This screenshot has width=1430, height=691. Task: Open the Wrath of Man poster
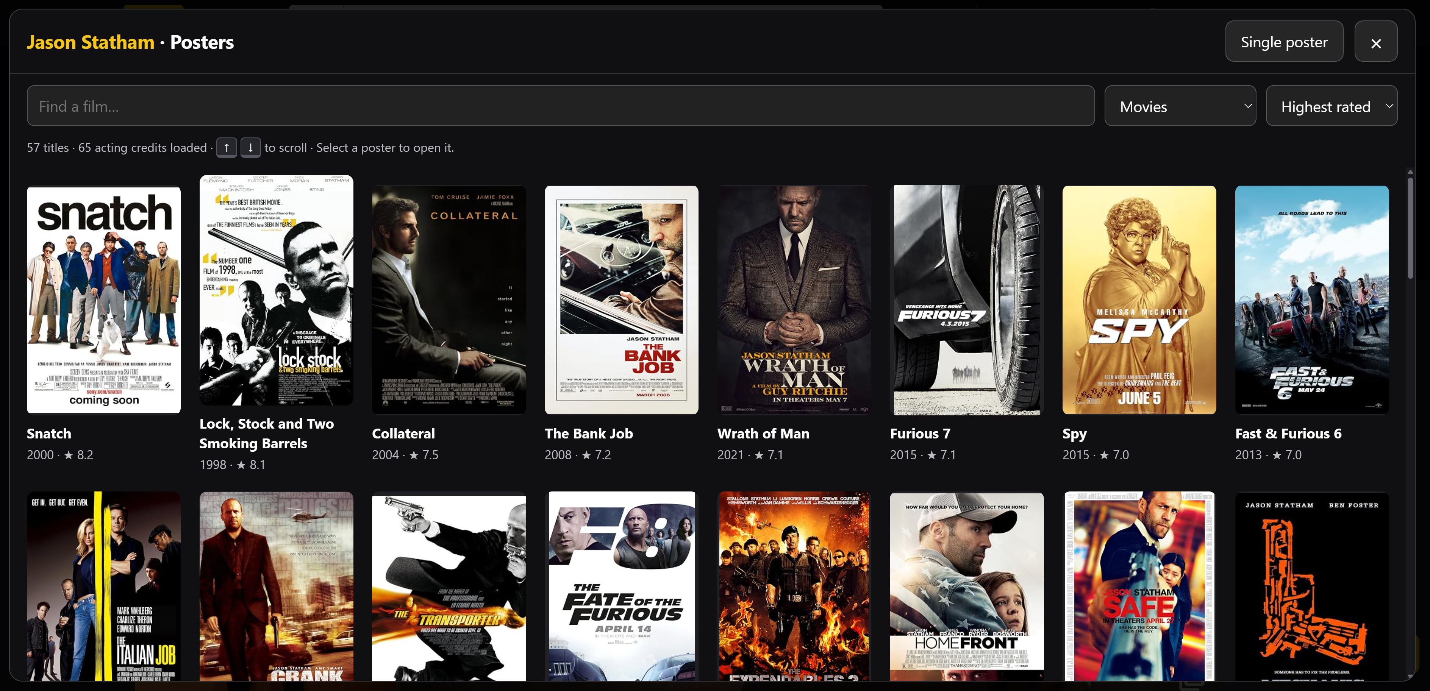[794, 300]
